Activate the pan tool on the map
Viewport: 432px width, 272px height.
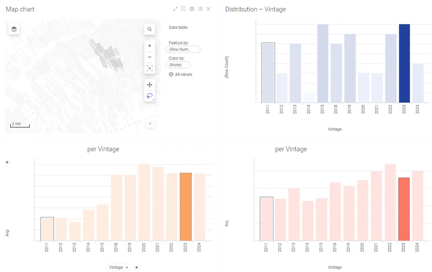[150, 85]
